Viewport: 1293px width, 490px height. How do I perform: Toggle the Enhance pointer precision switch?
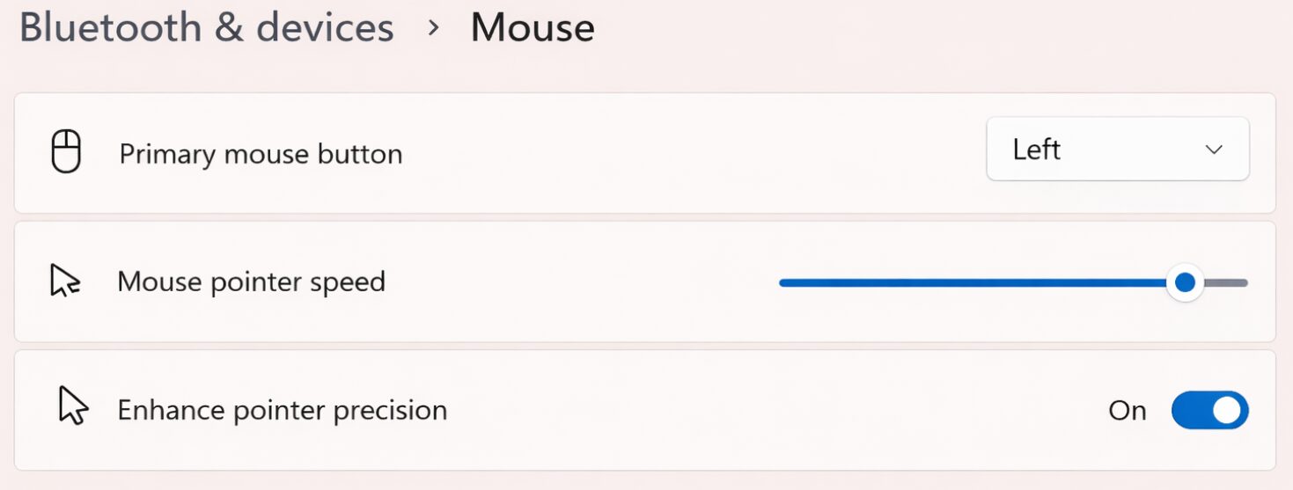coord(1209,410)
